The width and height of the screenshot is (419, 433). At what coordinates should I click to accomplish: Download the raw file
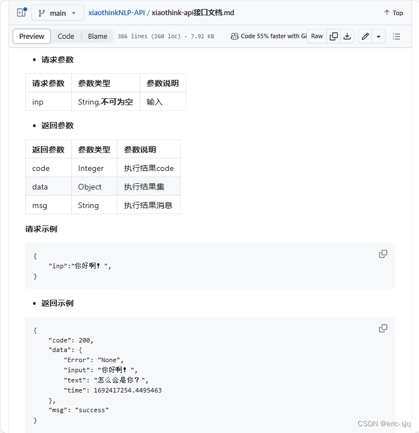347,36
